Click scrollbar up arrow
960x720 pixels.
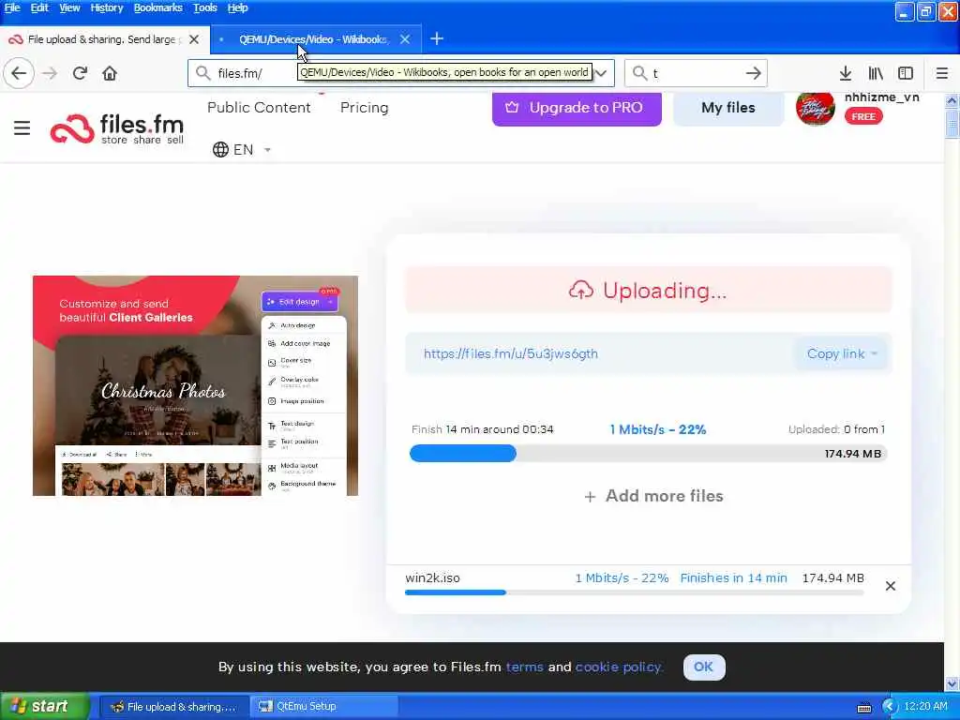click(952, 100)
